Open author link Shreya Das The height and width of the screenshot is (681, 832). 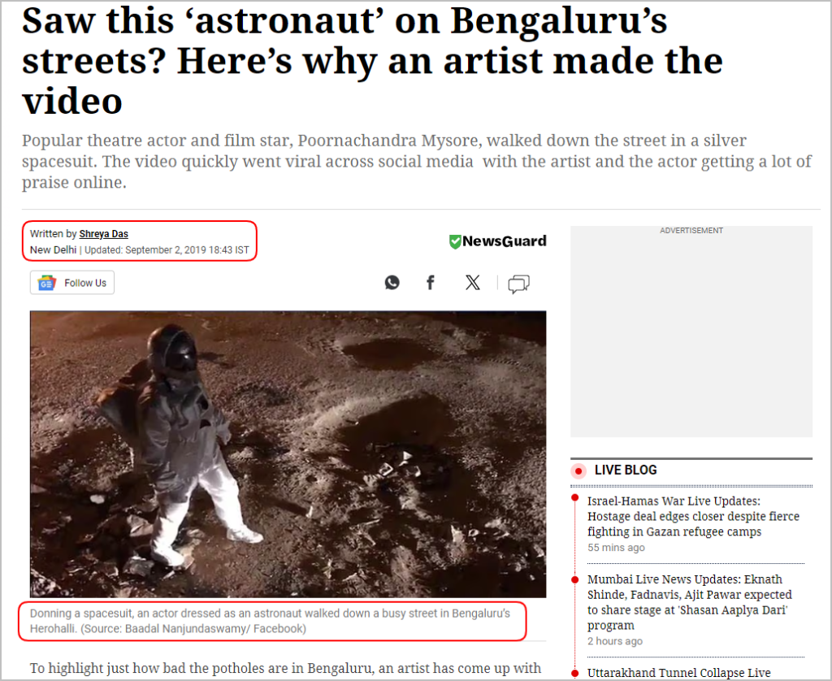(103, 233)
